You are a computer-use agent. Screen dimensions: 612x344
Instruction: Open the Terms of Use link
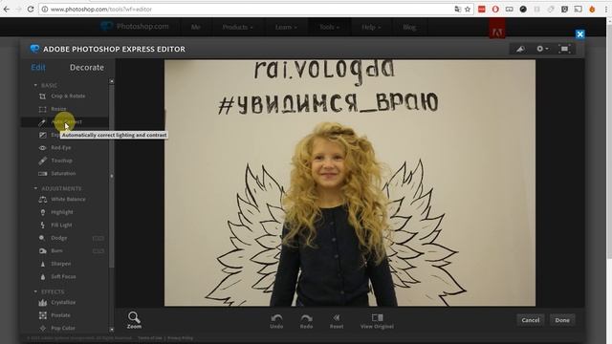pos(150,338)
